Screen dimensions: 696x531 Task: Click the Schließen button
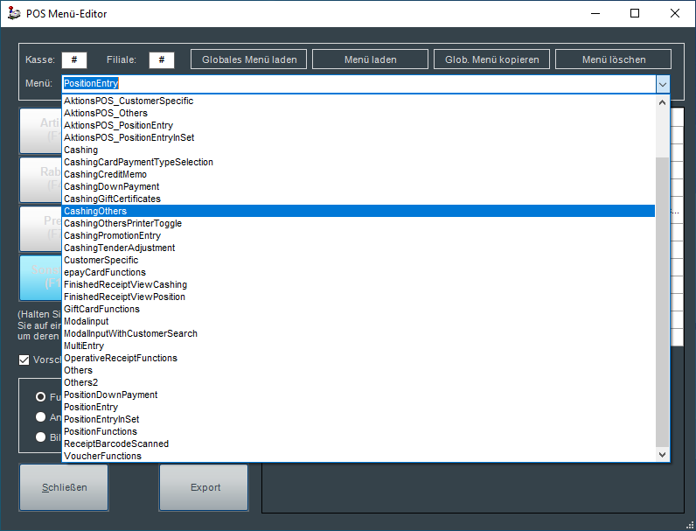(64, 487)
